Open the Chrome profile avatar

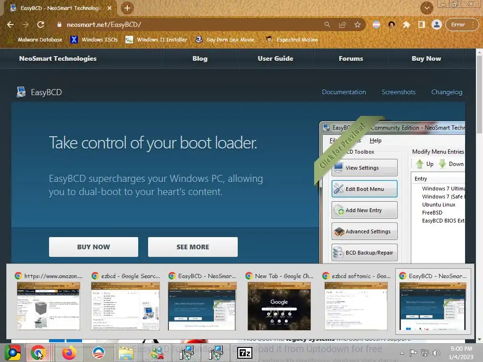coord(436,25)
